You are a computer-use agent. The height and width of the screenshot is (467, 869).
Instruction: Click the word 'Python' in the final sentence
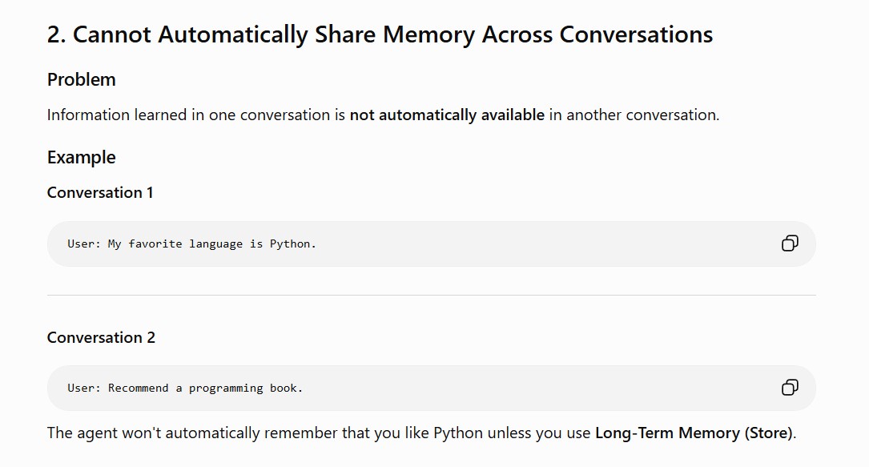(x=458, y=433)
